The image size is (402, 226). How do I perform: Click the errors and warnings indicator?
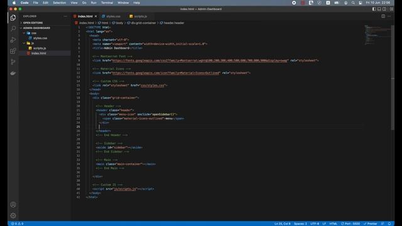[17, 223]
